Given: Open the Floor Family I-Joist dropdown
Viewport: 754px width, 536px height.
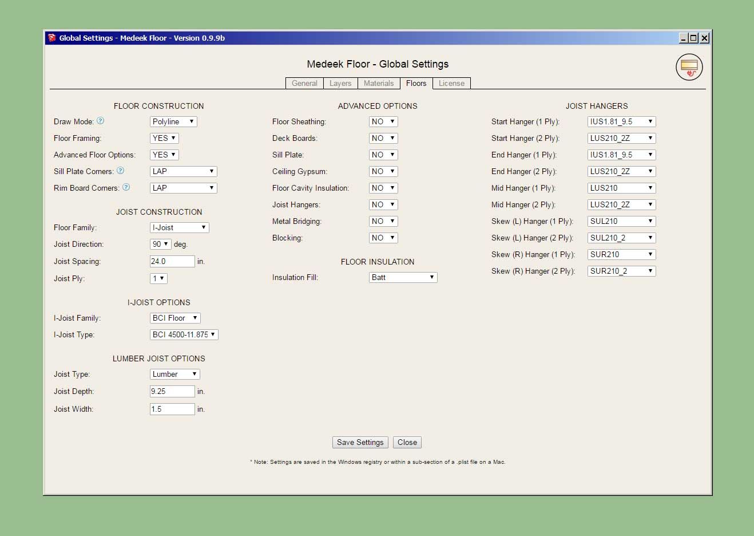Looking at the screenshot, I should pos(180,227).
